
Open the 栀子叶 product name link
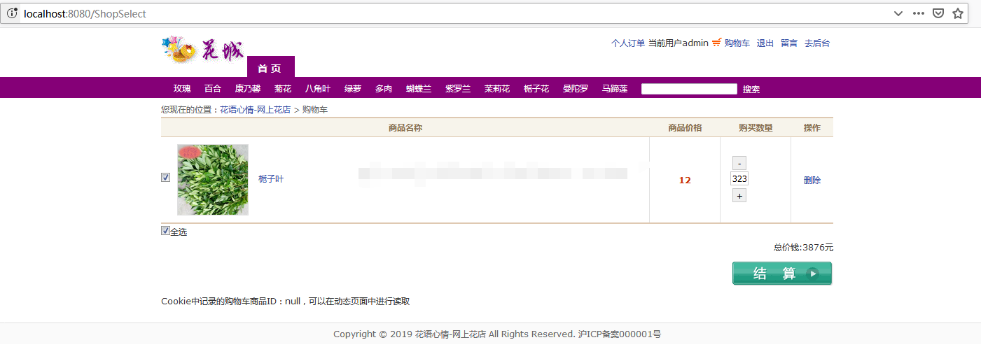click(271, 179)
